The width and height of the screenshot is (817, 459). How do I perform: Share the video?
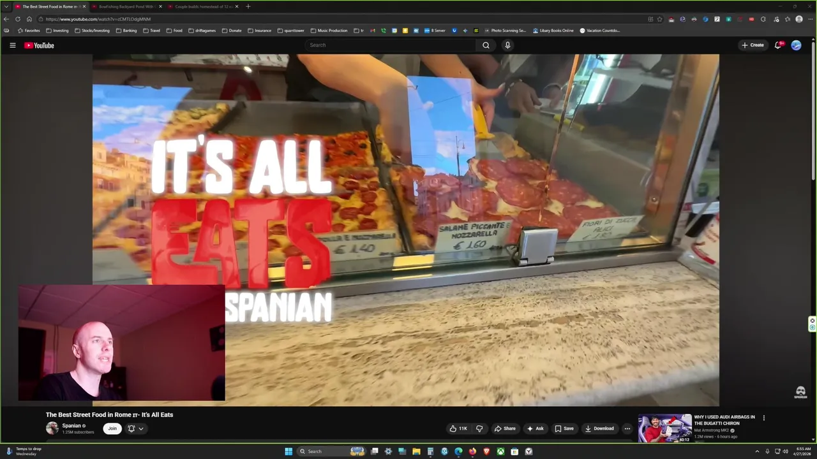505,428
